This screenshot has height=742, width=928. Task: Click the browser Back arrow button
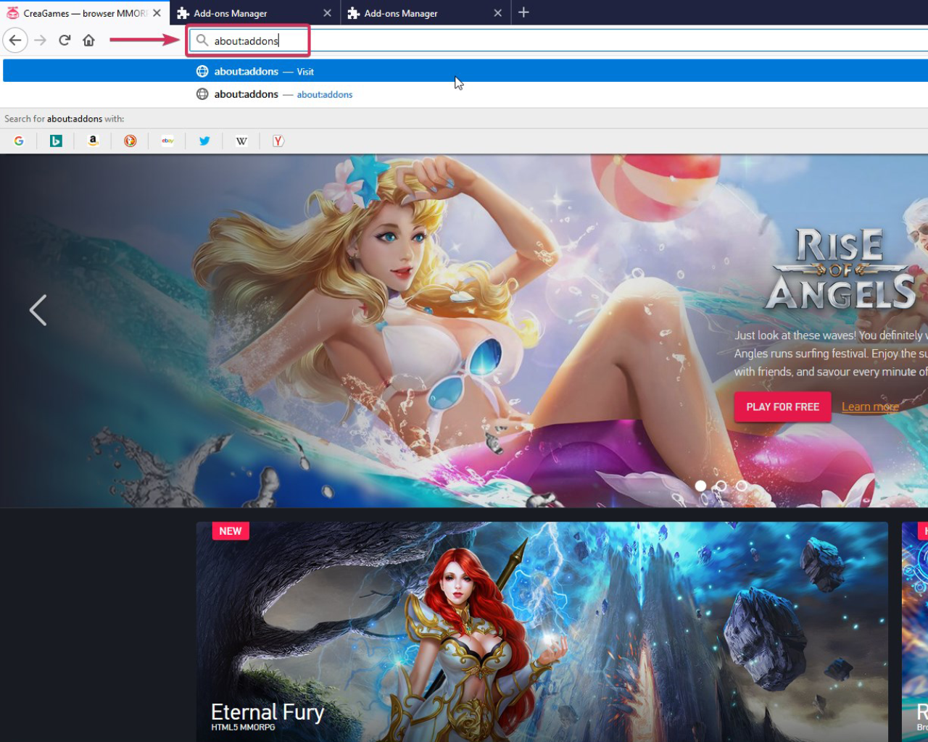15,41
